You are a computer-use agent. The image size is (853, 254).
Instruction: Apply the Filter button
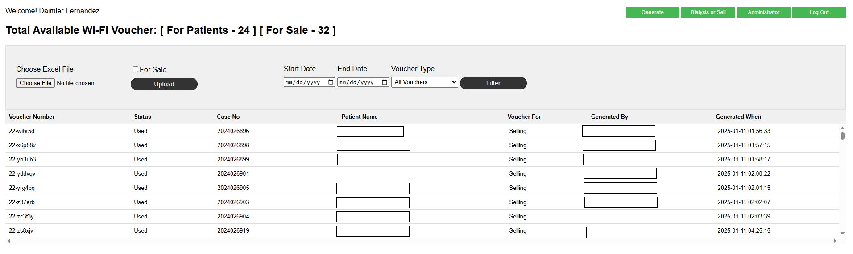pyautogui.click(x=493, y=83)
